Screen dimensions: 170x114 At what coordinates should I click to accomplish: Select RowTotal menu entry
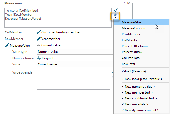(x=128, y=64)
